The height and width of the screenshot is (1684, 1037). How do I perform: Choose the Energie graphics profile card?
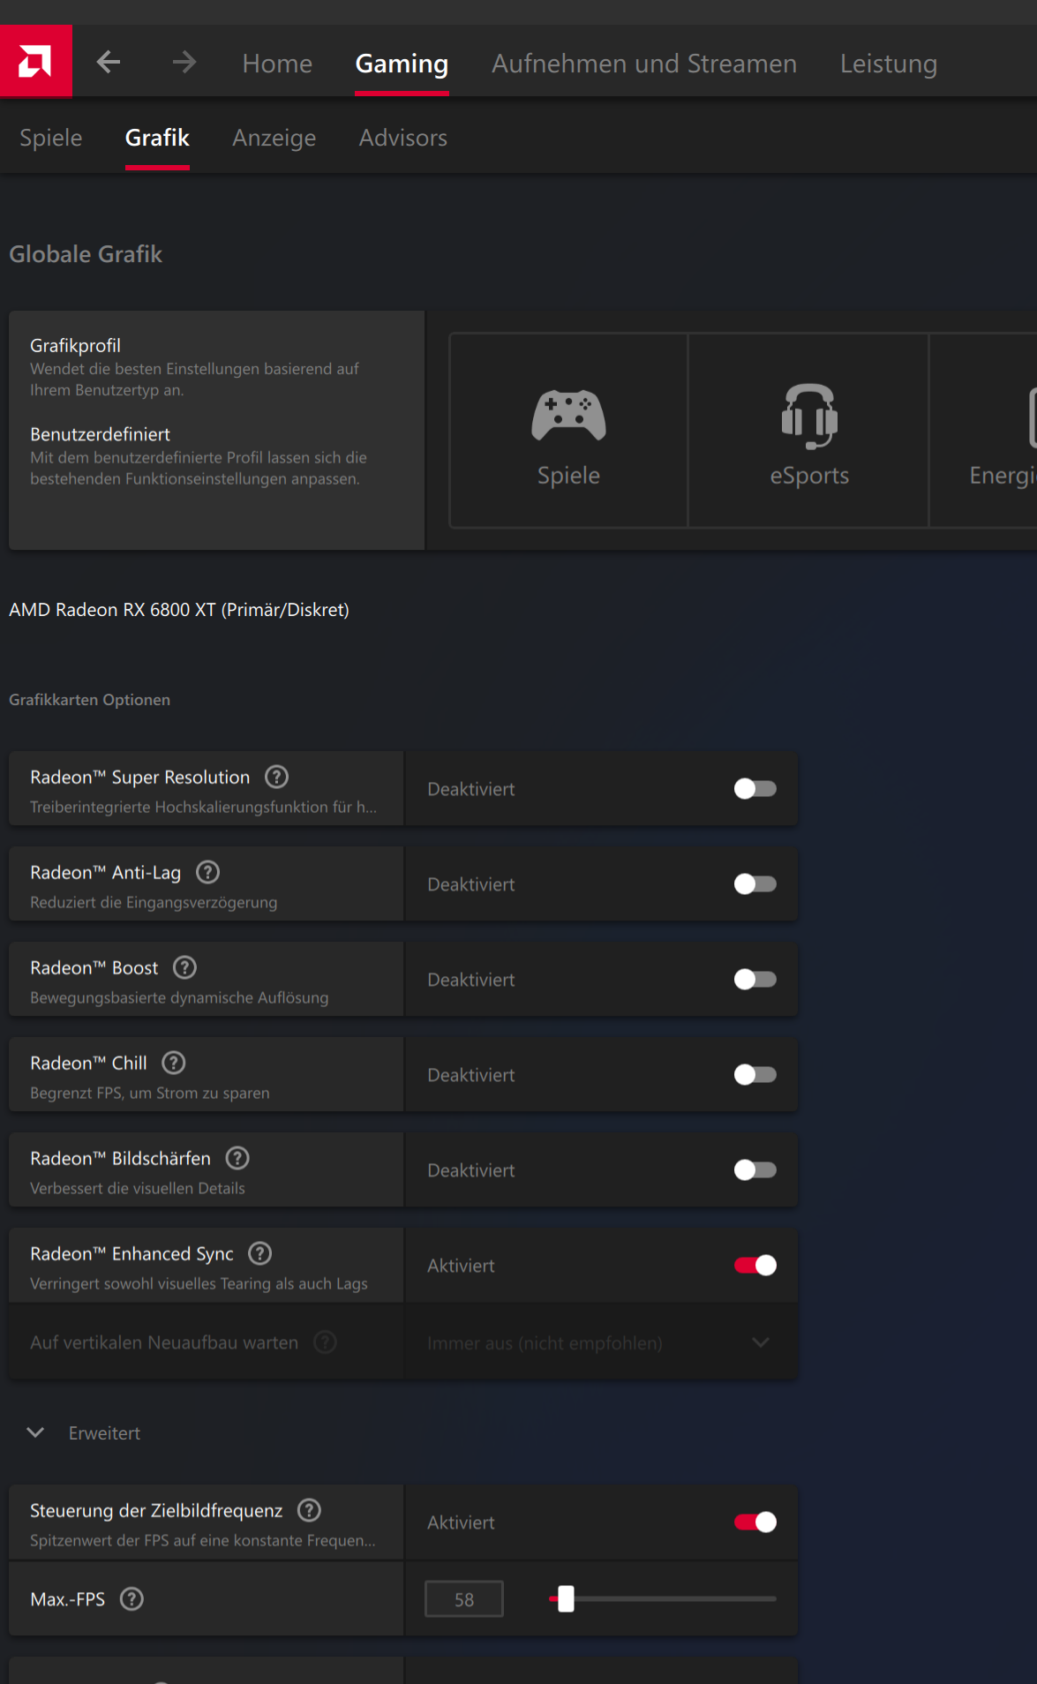(x=984, y=431)
